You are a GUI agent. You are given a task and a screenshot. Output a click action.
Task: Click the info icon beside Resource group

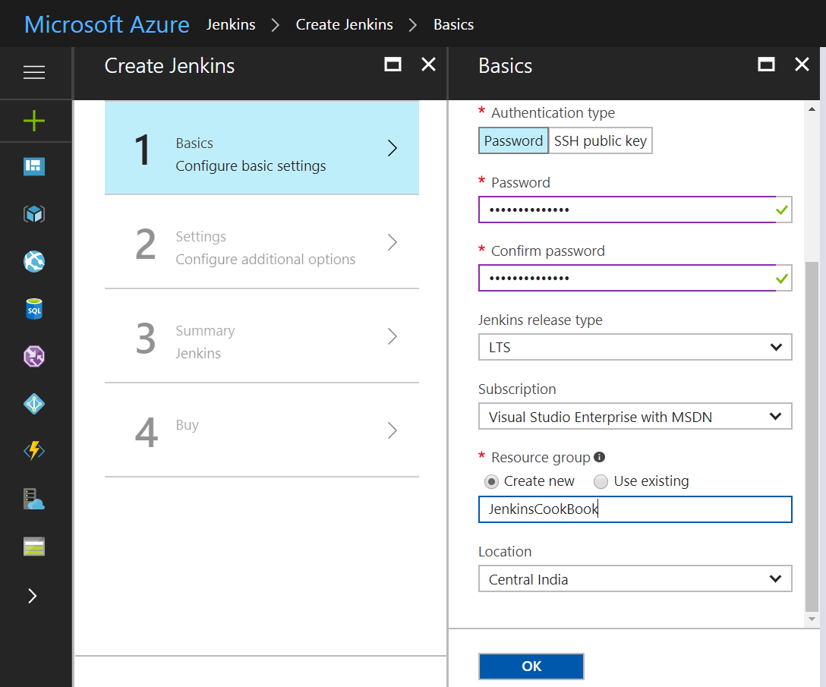pyautogui.click(x=600, y=457)
